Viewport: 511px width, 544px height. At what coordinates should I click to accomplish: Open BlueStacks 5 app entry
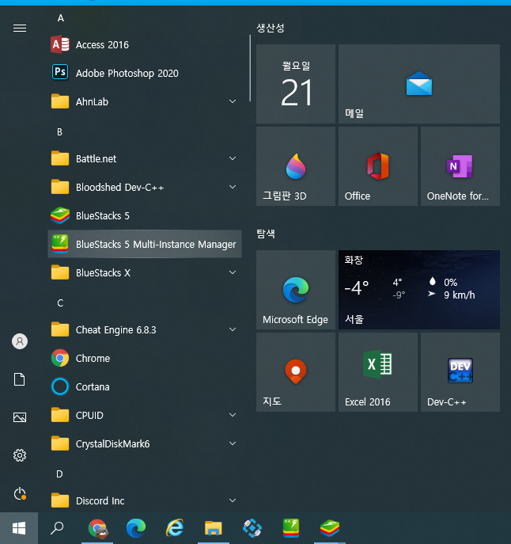(x=145, y=216)
